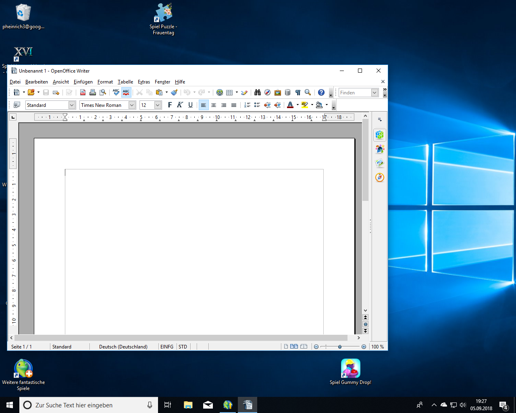
Task: Align text right
Action: (224, 105)
